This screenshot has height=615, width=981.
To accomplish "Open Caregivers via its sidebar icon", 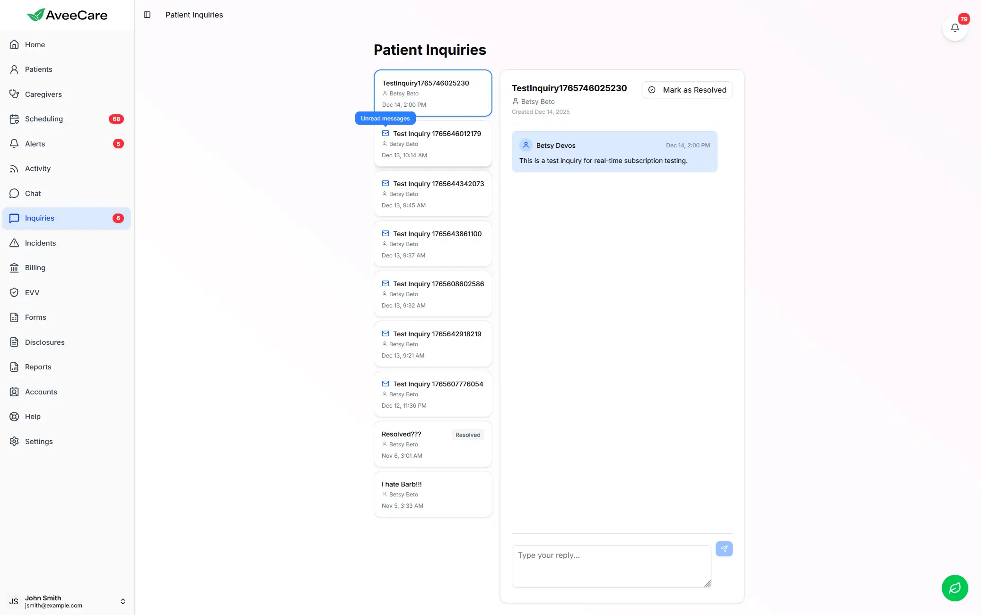I will tap(15, 94).
